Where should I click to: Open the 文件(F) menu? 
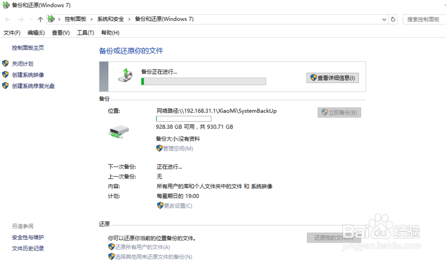tap(12, 33)
